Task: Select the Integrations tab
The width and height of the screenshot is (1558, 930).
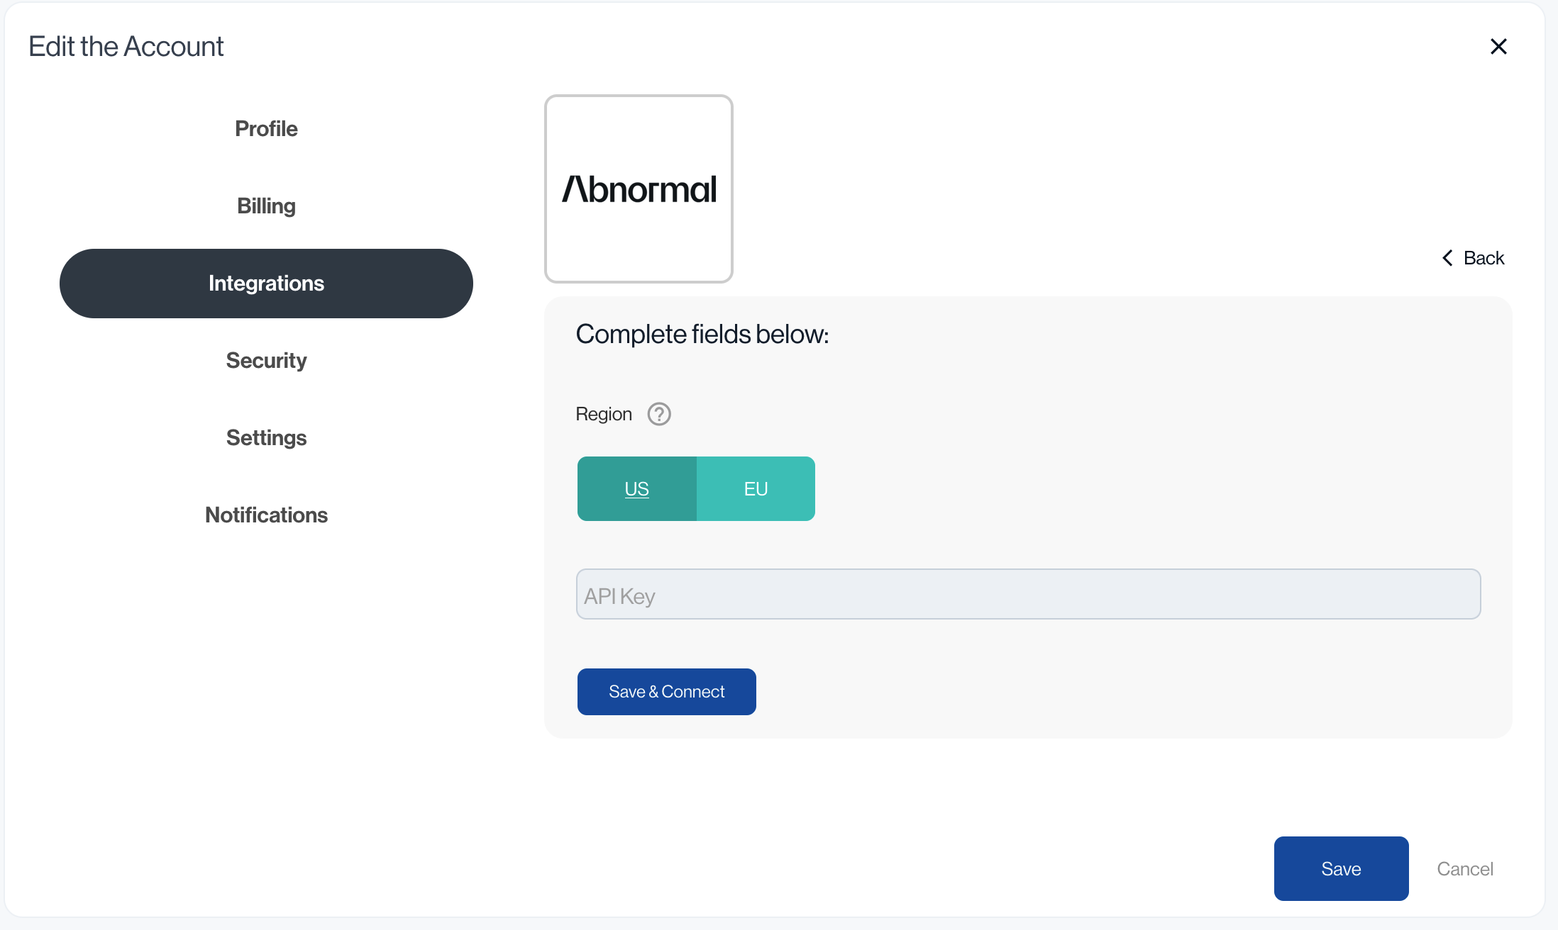Action: 266,284
